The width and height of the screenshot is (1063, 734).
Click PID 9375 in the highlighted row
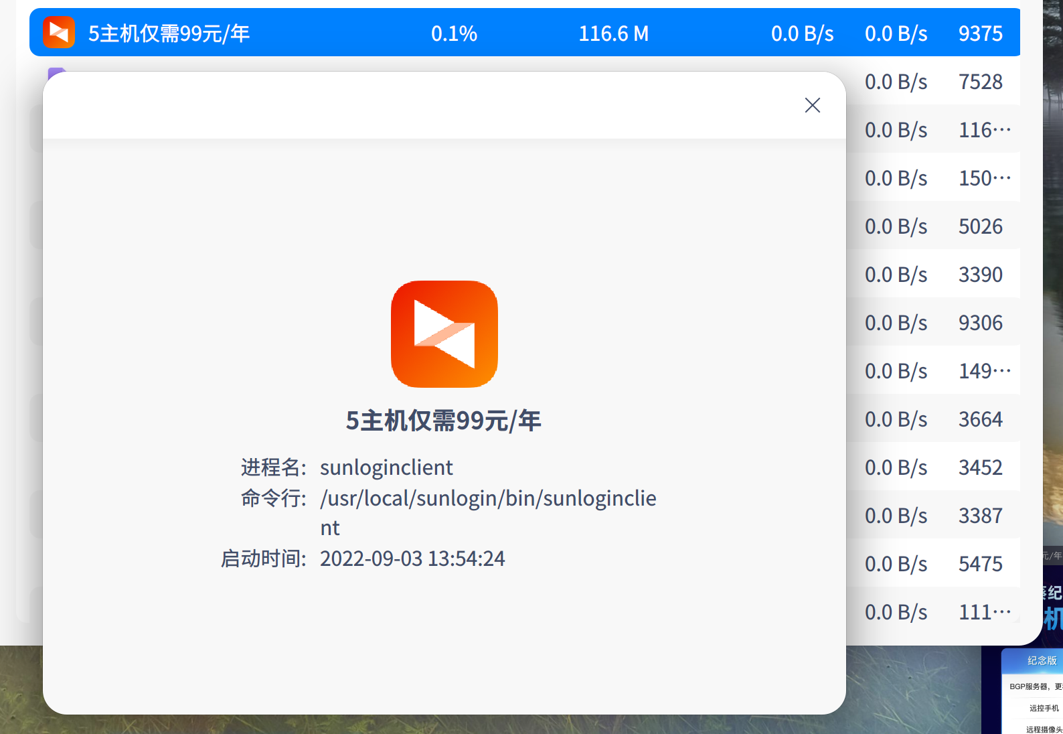(x=981, y=33)
